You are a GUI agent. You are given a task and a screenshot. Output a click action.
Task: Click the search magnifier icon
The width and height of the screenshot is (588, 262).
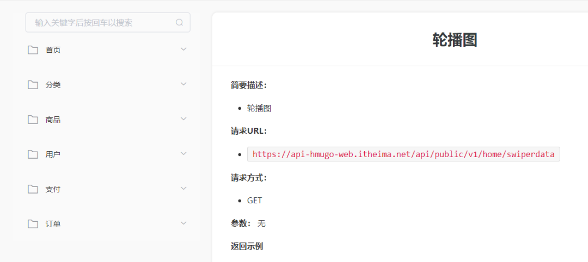[179, 23]
